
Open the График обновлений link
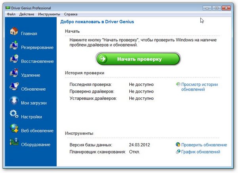click(200, 152)
